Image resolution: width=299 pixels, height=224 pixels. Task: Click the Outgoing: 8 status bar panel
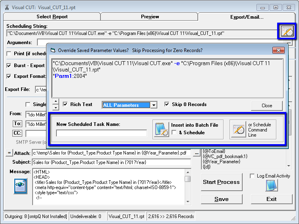coord(36,216)
